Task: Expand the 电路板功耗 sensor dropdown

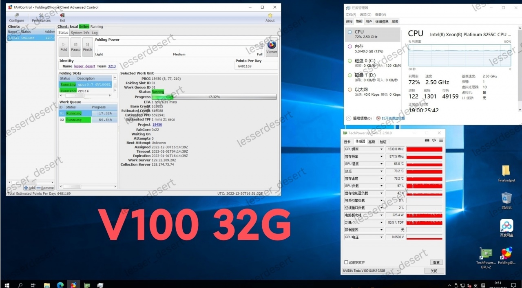Action: coord(382,215)
